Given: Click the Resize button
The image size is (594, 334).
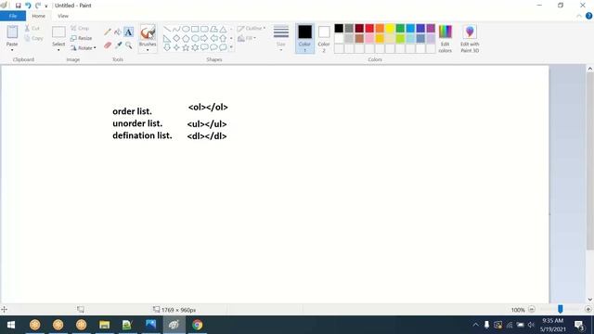Looking at the screenshot, I should pos(82,38).
